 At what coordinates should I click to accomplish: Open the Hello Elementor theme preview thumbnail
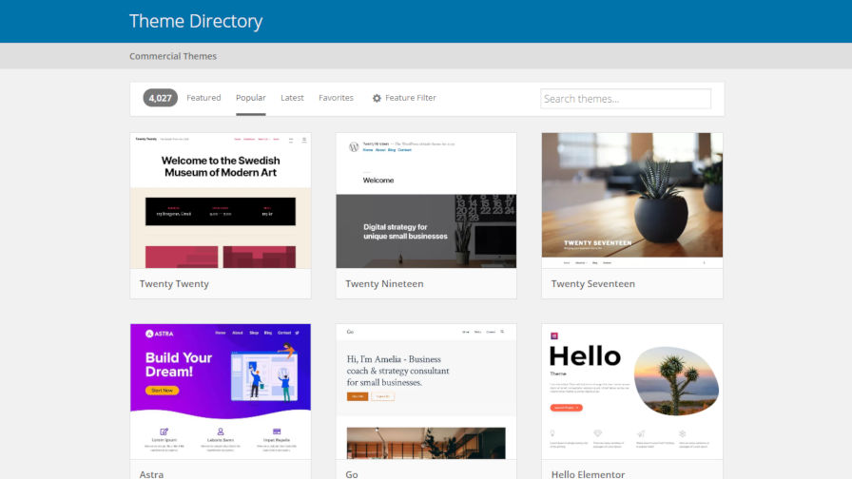632,392
